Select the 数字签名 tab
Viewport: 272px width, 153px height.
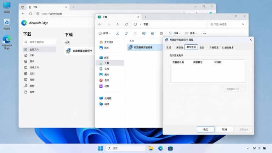point(191,47)
